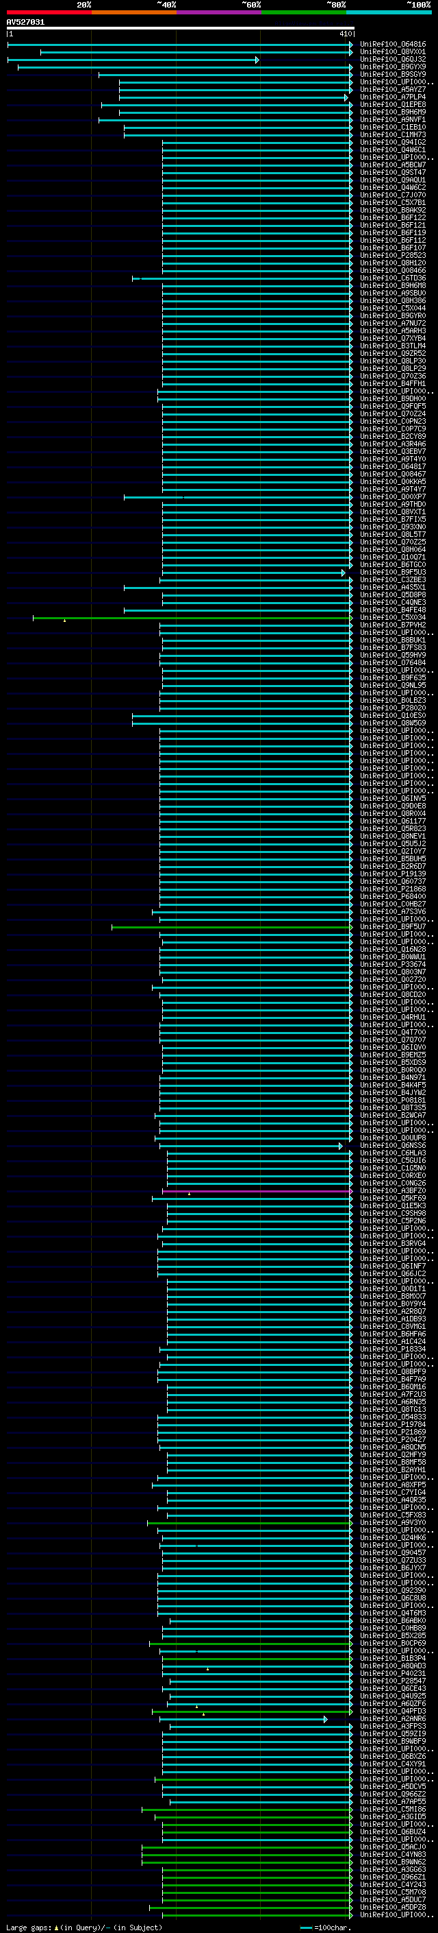Image resolution: width=438 pixels, height=1933 pixels.
Task: Click the red ~20% identity legend segment
Action: (x=49, y=12)
